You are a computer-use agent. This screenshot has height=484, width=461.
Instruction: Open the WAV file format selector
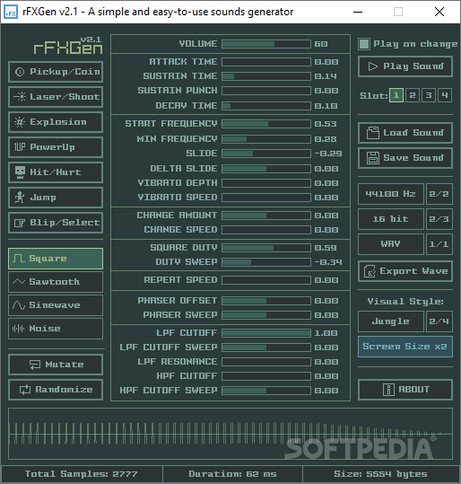[391, 244]
